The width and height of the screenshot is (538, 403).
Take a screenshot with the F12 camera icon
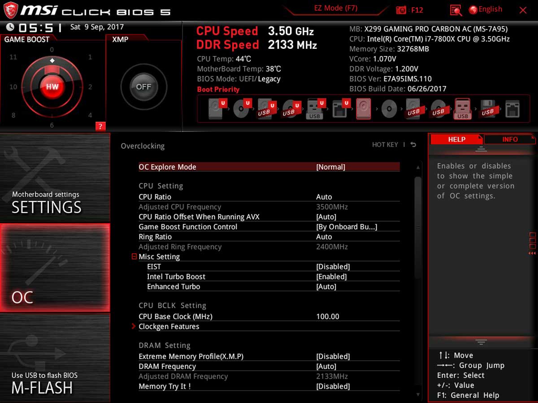401,10
